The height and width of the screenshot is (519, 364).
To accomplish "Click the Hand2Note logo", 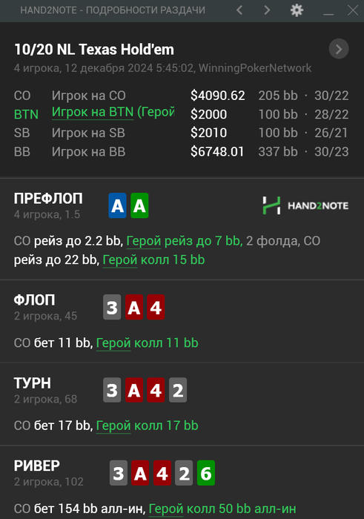I will click(x=305, y=205).
